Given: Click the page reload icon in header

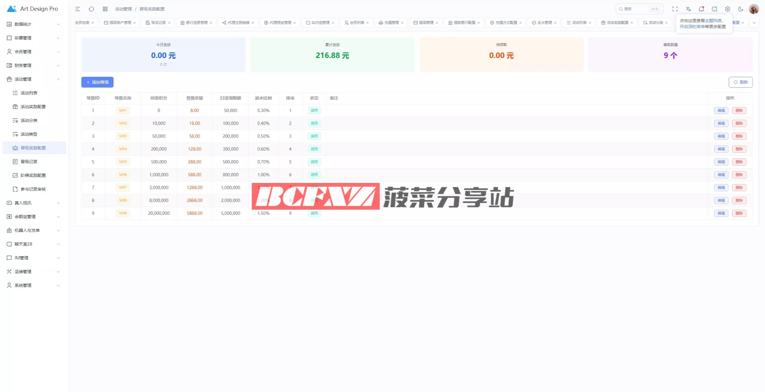Looking at the screenshot, I should pos(91,9).
